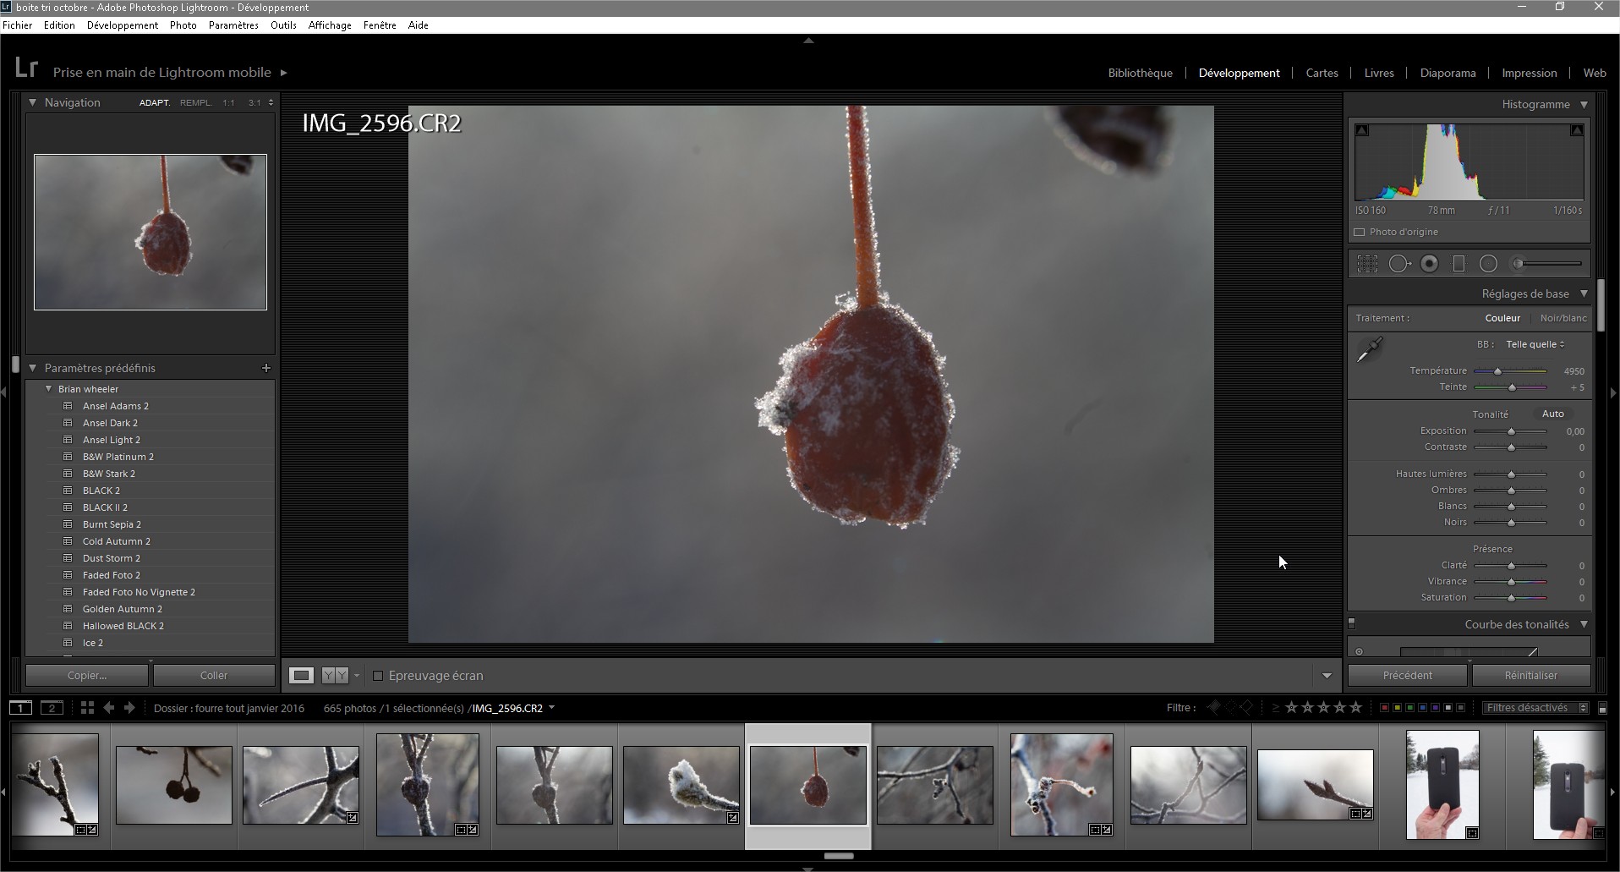
Task: Switch treatment to Noir/blanc
Action: [x=1563, y=318]
